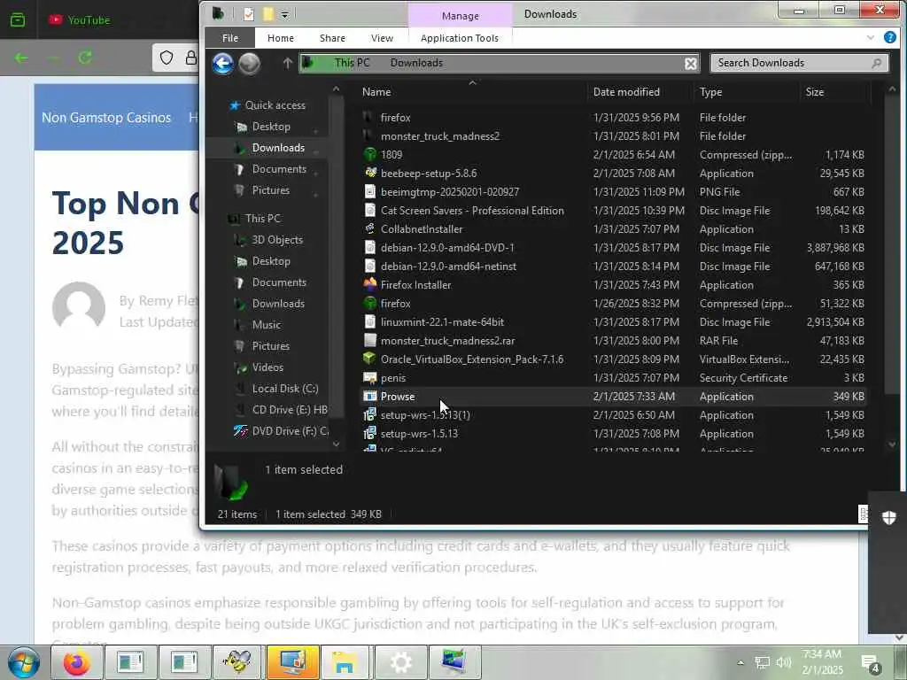
Task: Click the Properties quick access toolbar icon
Action: [x=249, y=14]
